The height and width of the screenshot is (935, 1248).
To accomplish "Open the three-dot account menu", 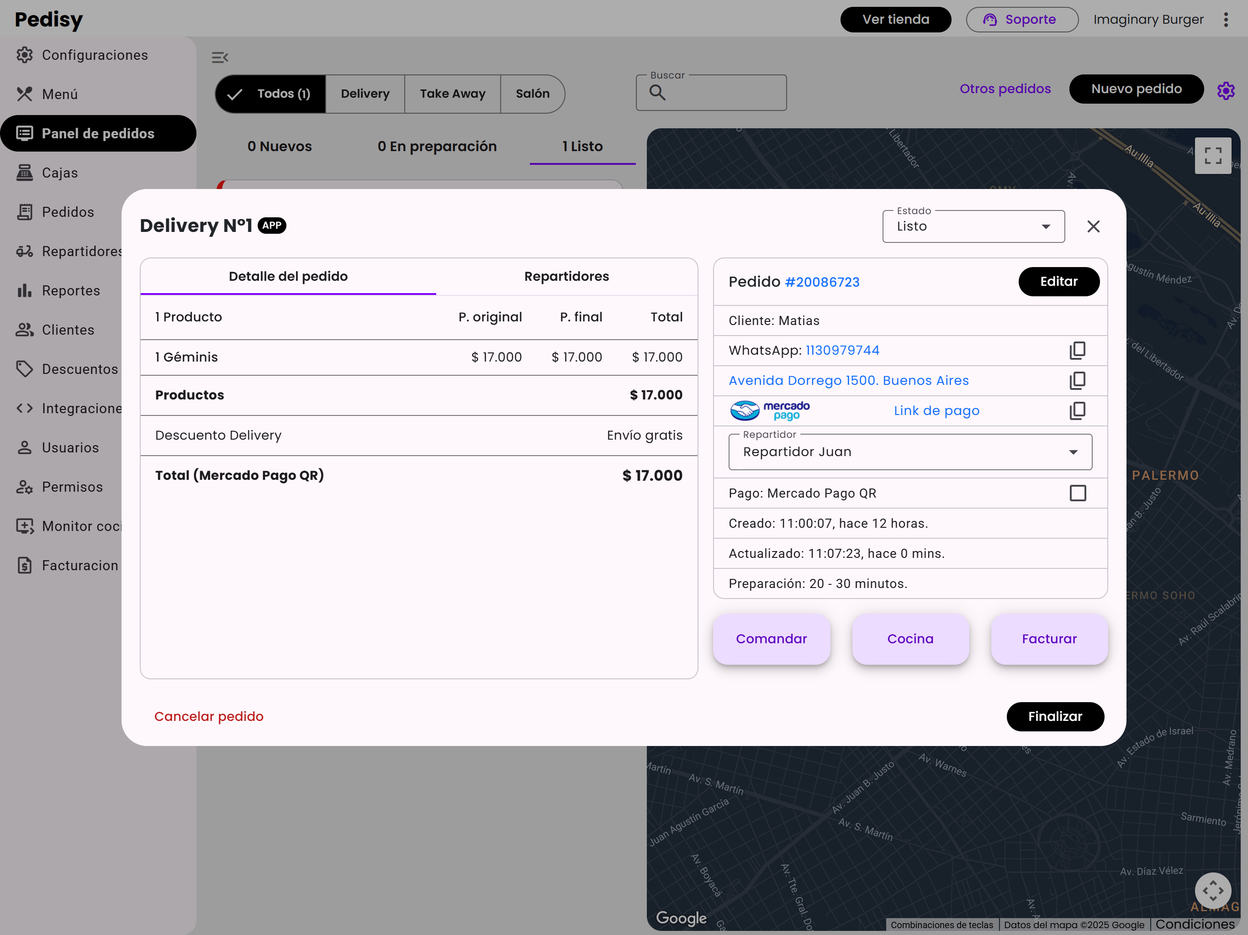I will [1226, 20].
